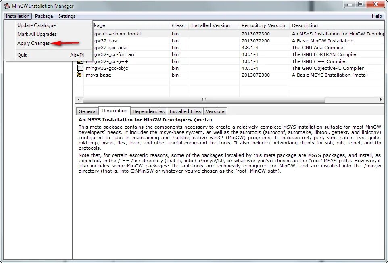Maximize the MinGW Installation Manager window
Viewport: 388px width, 263px height.
(x=361, y=4)
